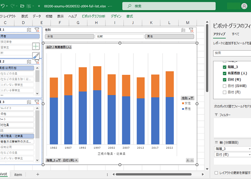Enable the defer layout update checkbox

[216, 173]
